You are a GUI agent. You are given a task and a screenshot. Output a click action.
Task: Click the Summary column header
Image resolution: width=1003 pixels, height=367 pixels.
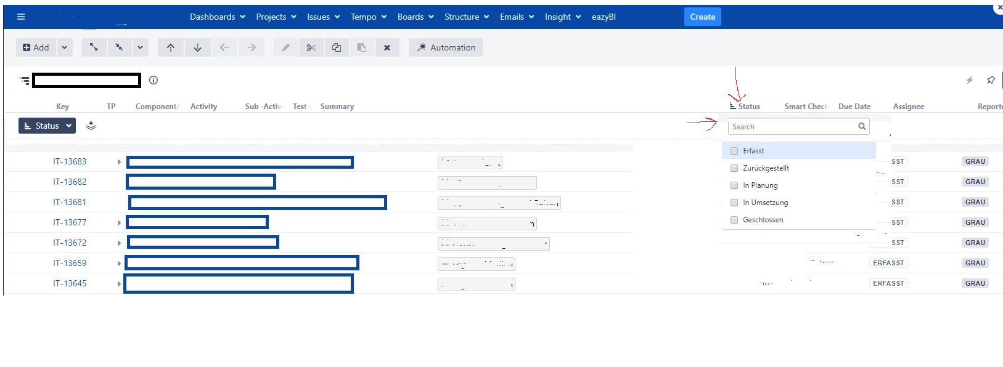pos(337,107)
